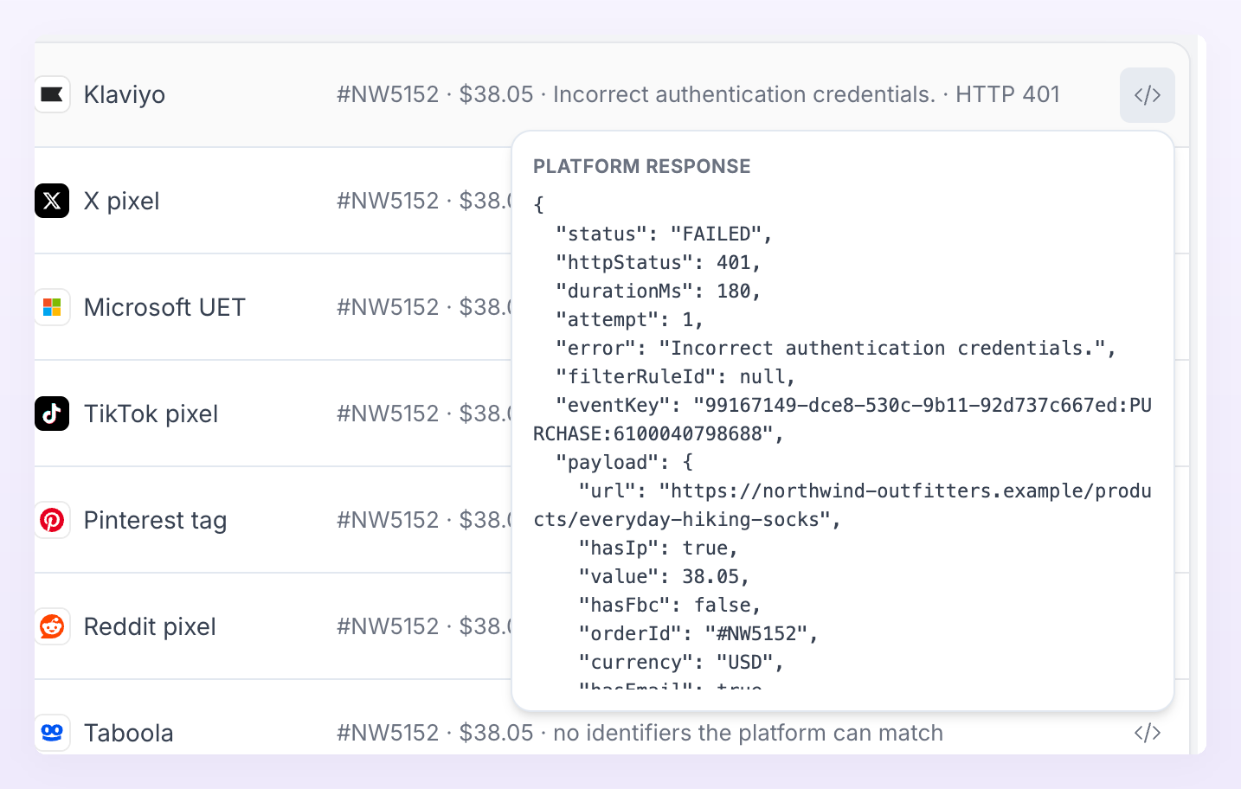Click Taboola's no identifiers status message
Viewport: 1241px width, 789px height.
[748, 733]
